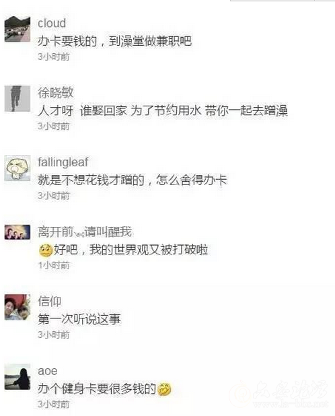Open 信仰's avatar photo
The image size is (335, 416).
pyautogui.click(x=17, y=307)
